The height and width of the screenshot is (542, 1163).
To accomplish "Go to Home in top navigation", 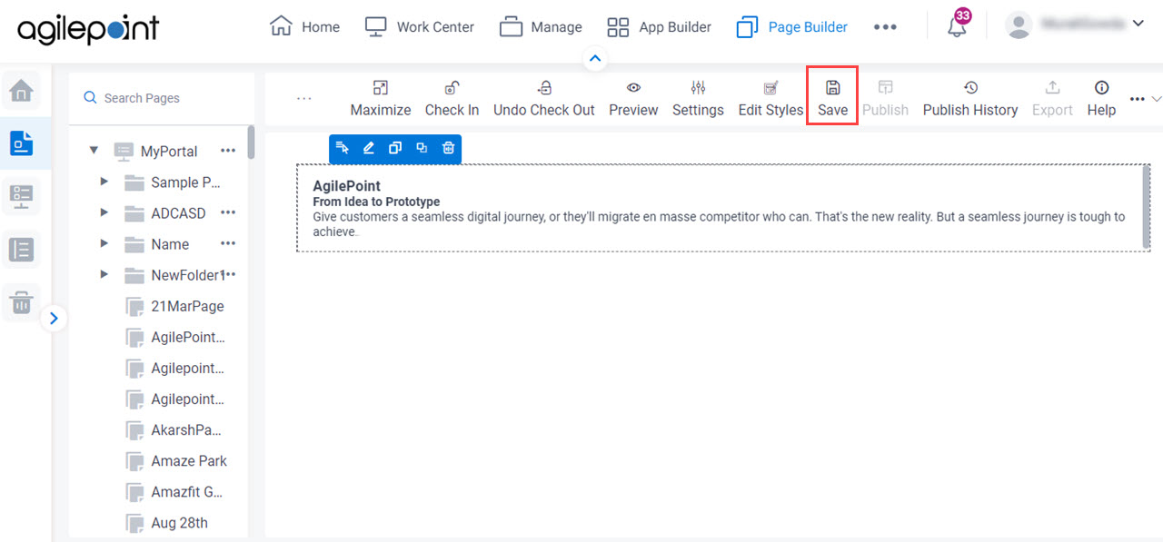I will pyautogui.click(x=305, y=26).
